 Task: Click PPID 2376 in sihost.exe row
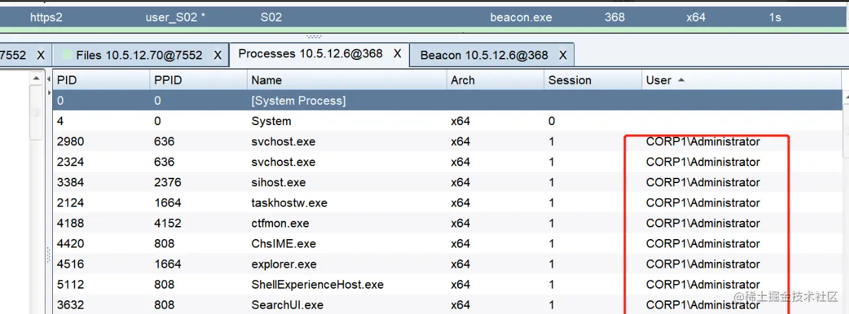tap(168, 182)
